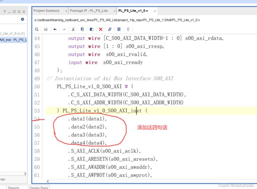The image size is (257, 189).
Task: Open the Design Runs tab at the bottom
Action: point(39,187)
